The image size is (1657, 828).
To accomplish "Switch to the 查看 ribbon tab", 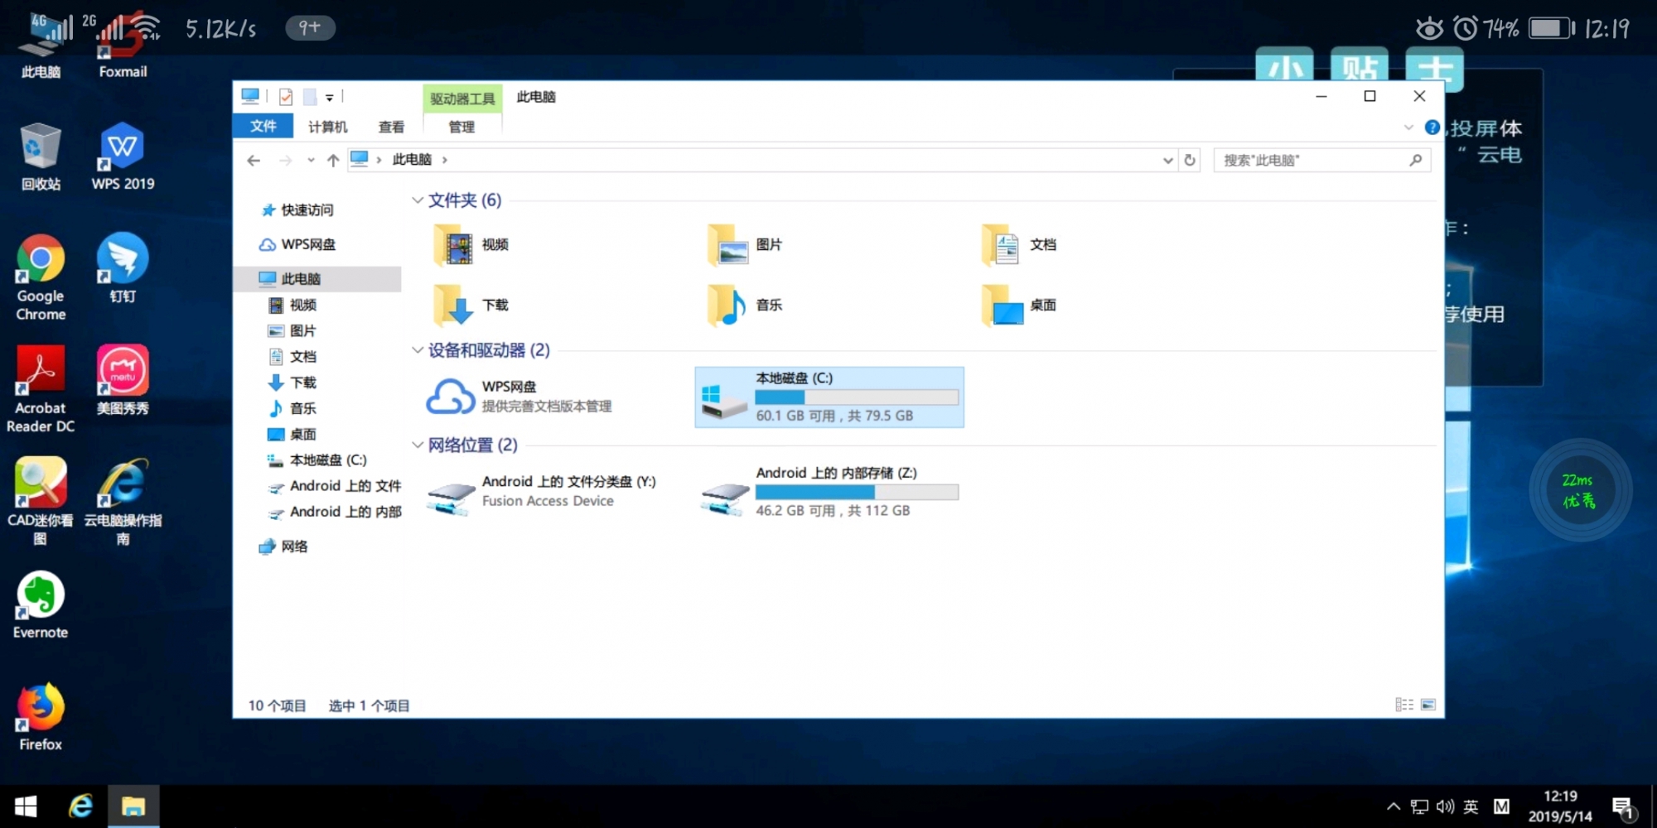I will click(x=391, y=126).
